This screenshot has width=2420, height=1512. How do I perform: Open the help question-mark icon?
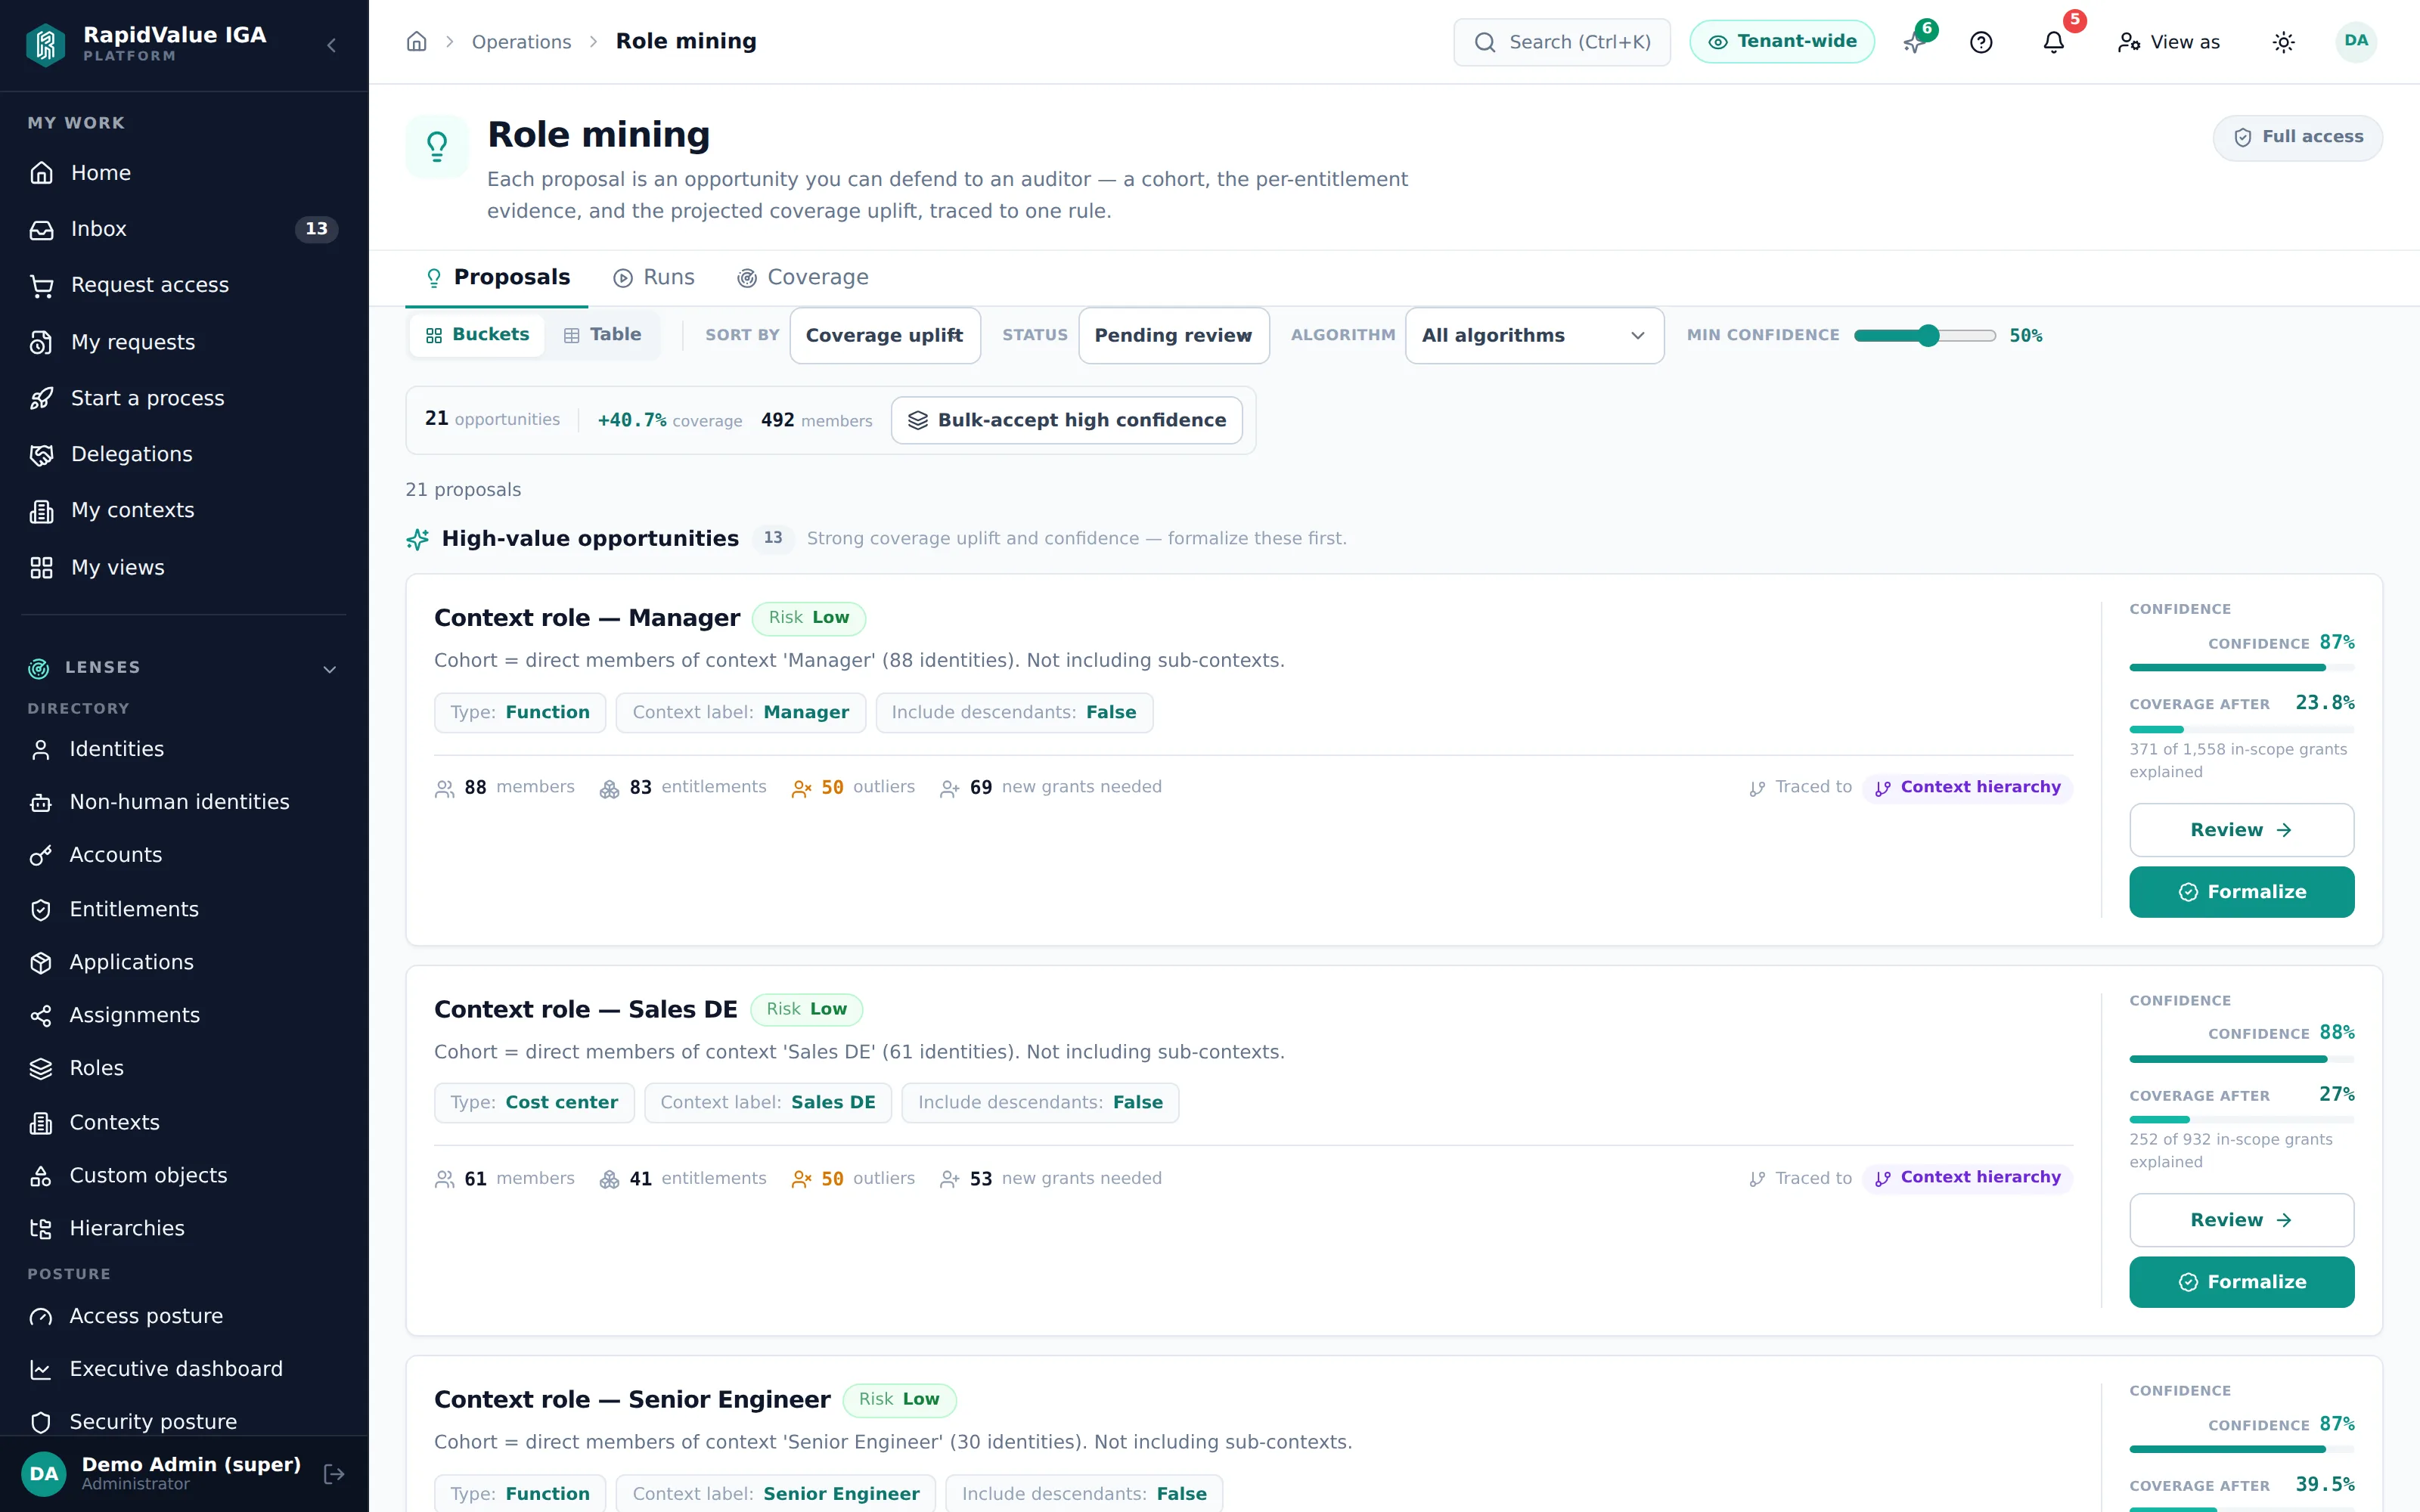click(1981, 42)
